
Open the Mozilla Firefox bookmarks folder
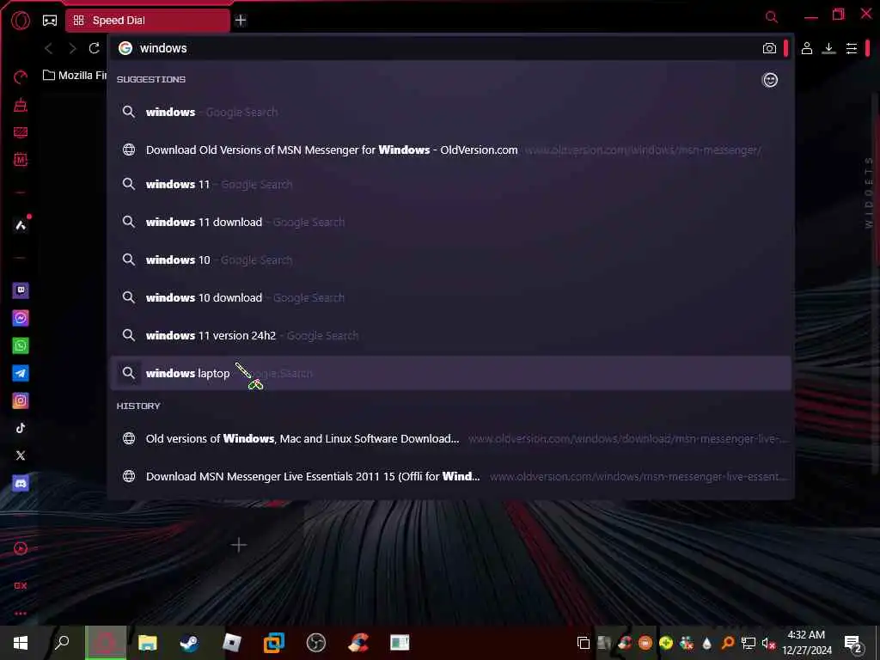(x=75, y=76)
